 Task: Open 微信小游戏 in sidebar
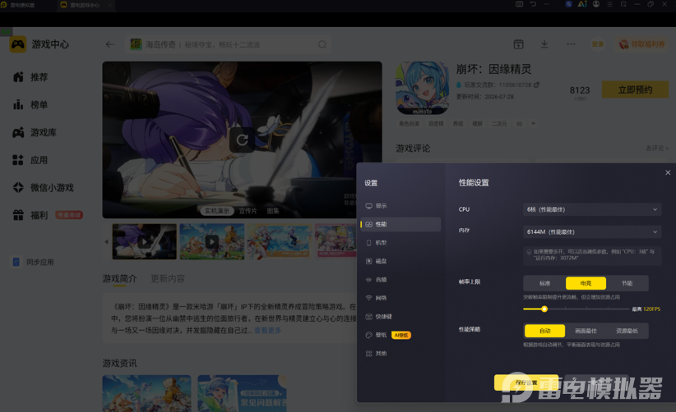pos(44,187)
